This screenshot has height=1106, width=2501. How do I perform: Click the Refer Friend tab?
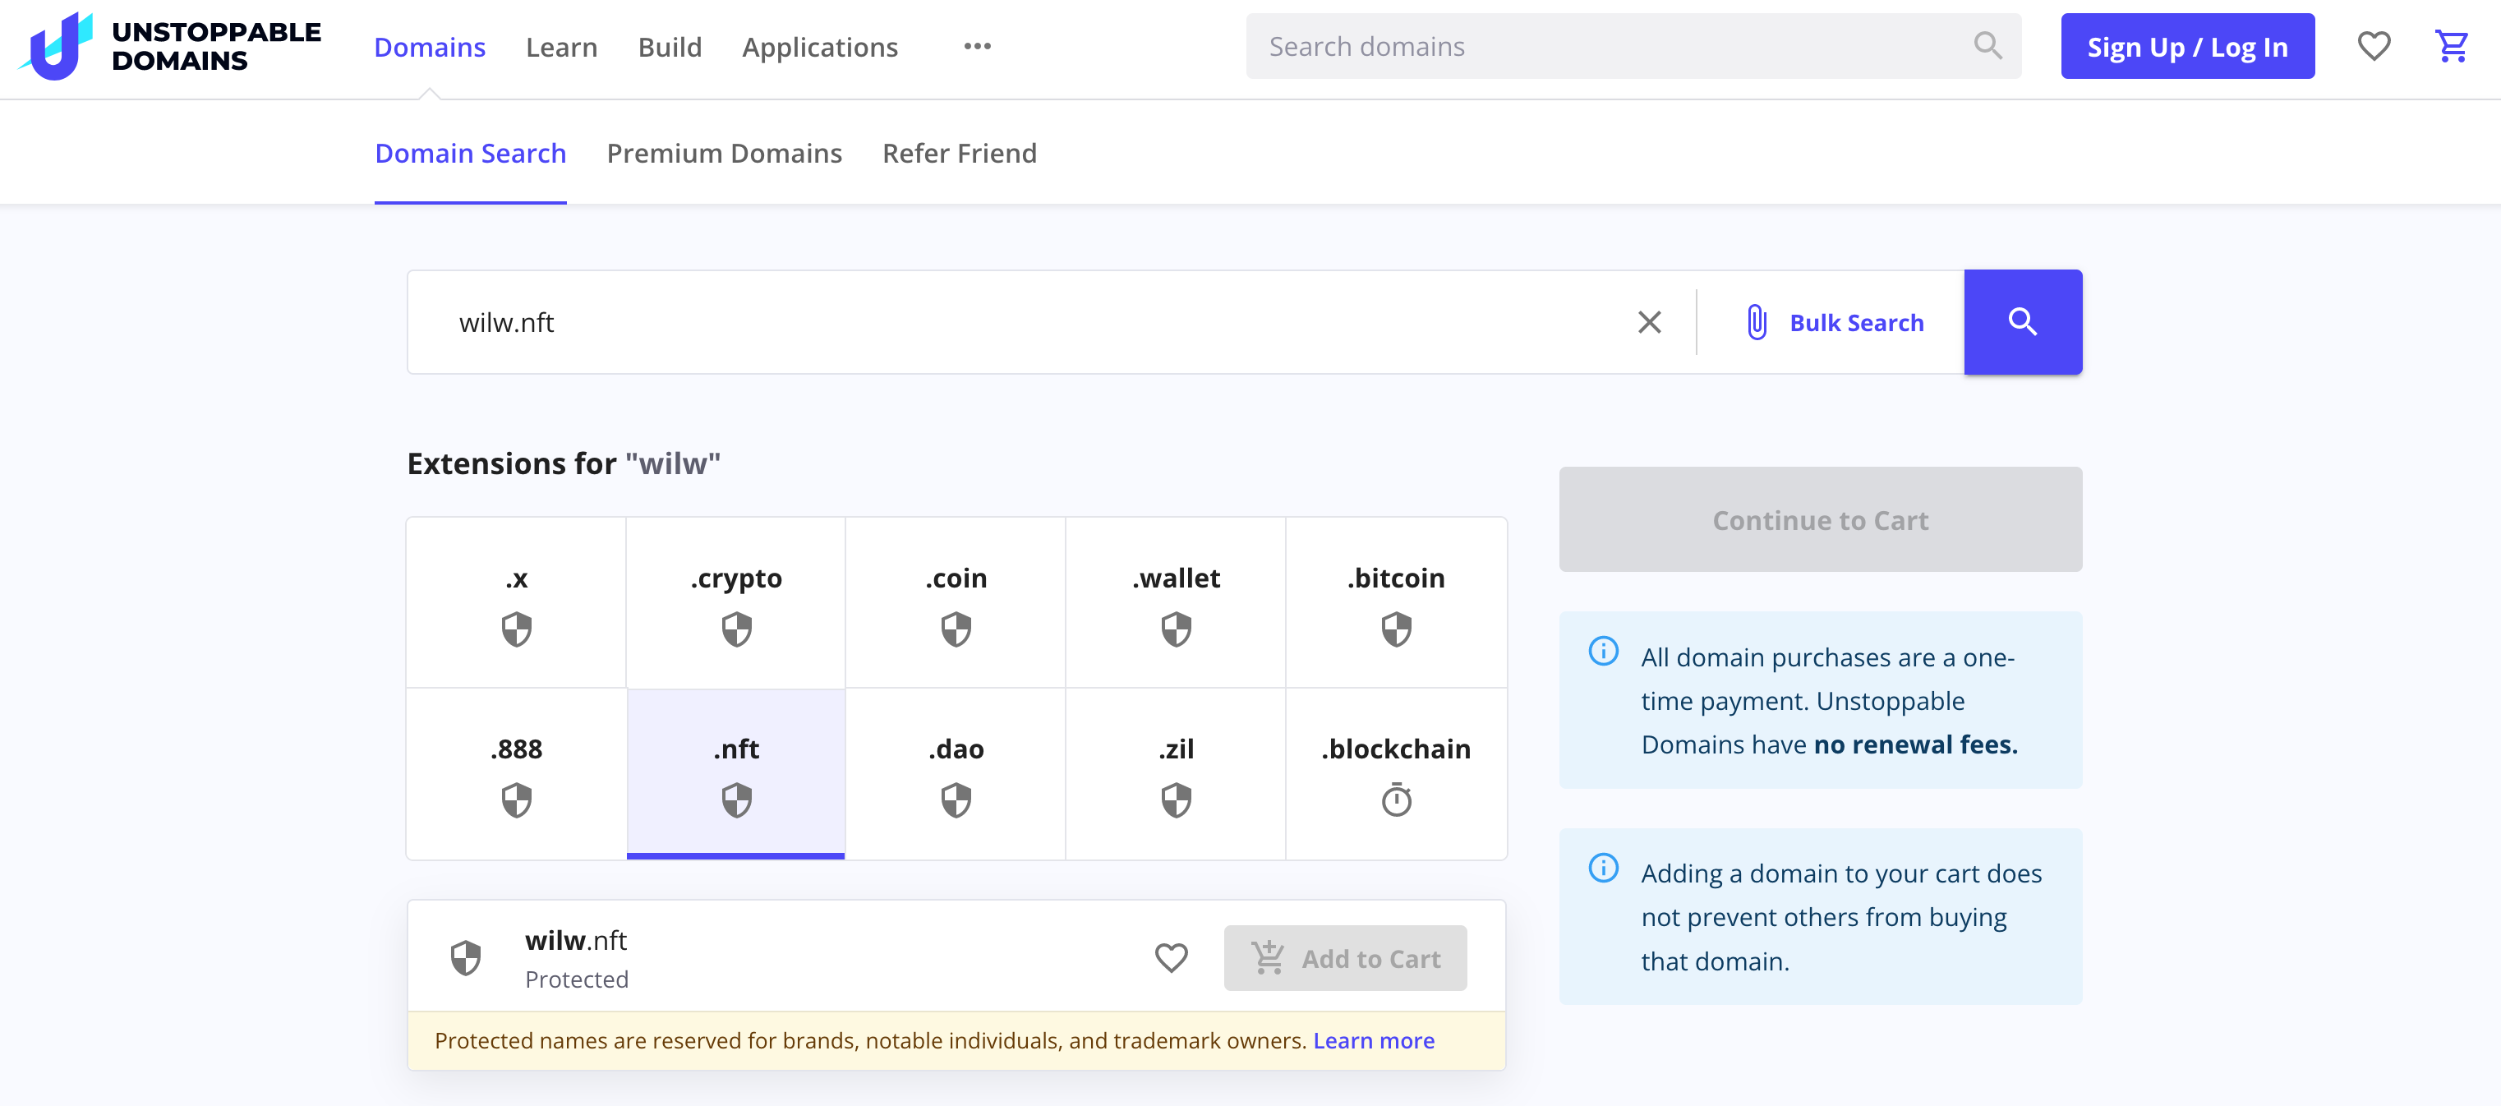[x=959, y=152]
